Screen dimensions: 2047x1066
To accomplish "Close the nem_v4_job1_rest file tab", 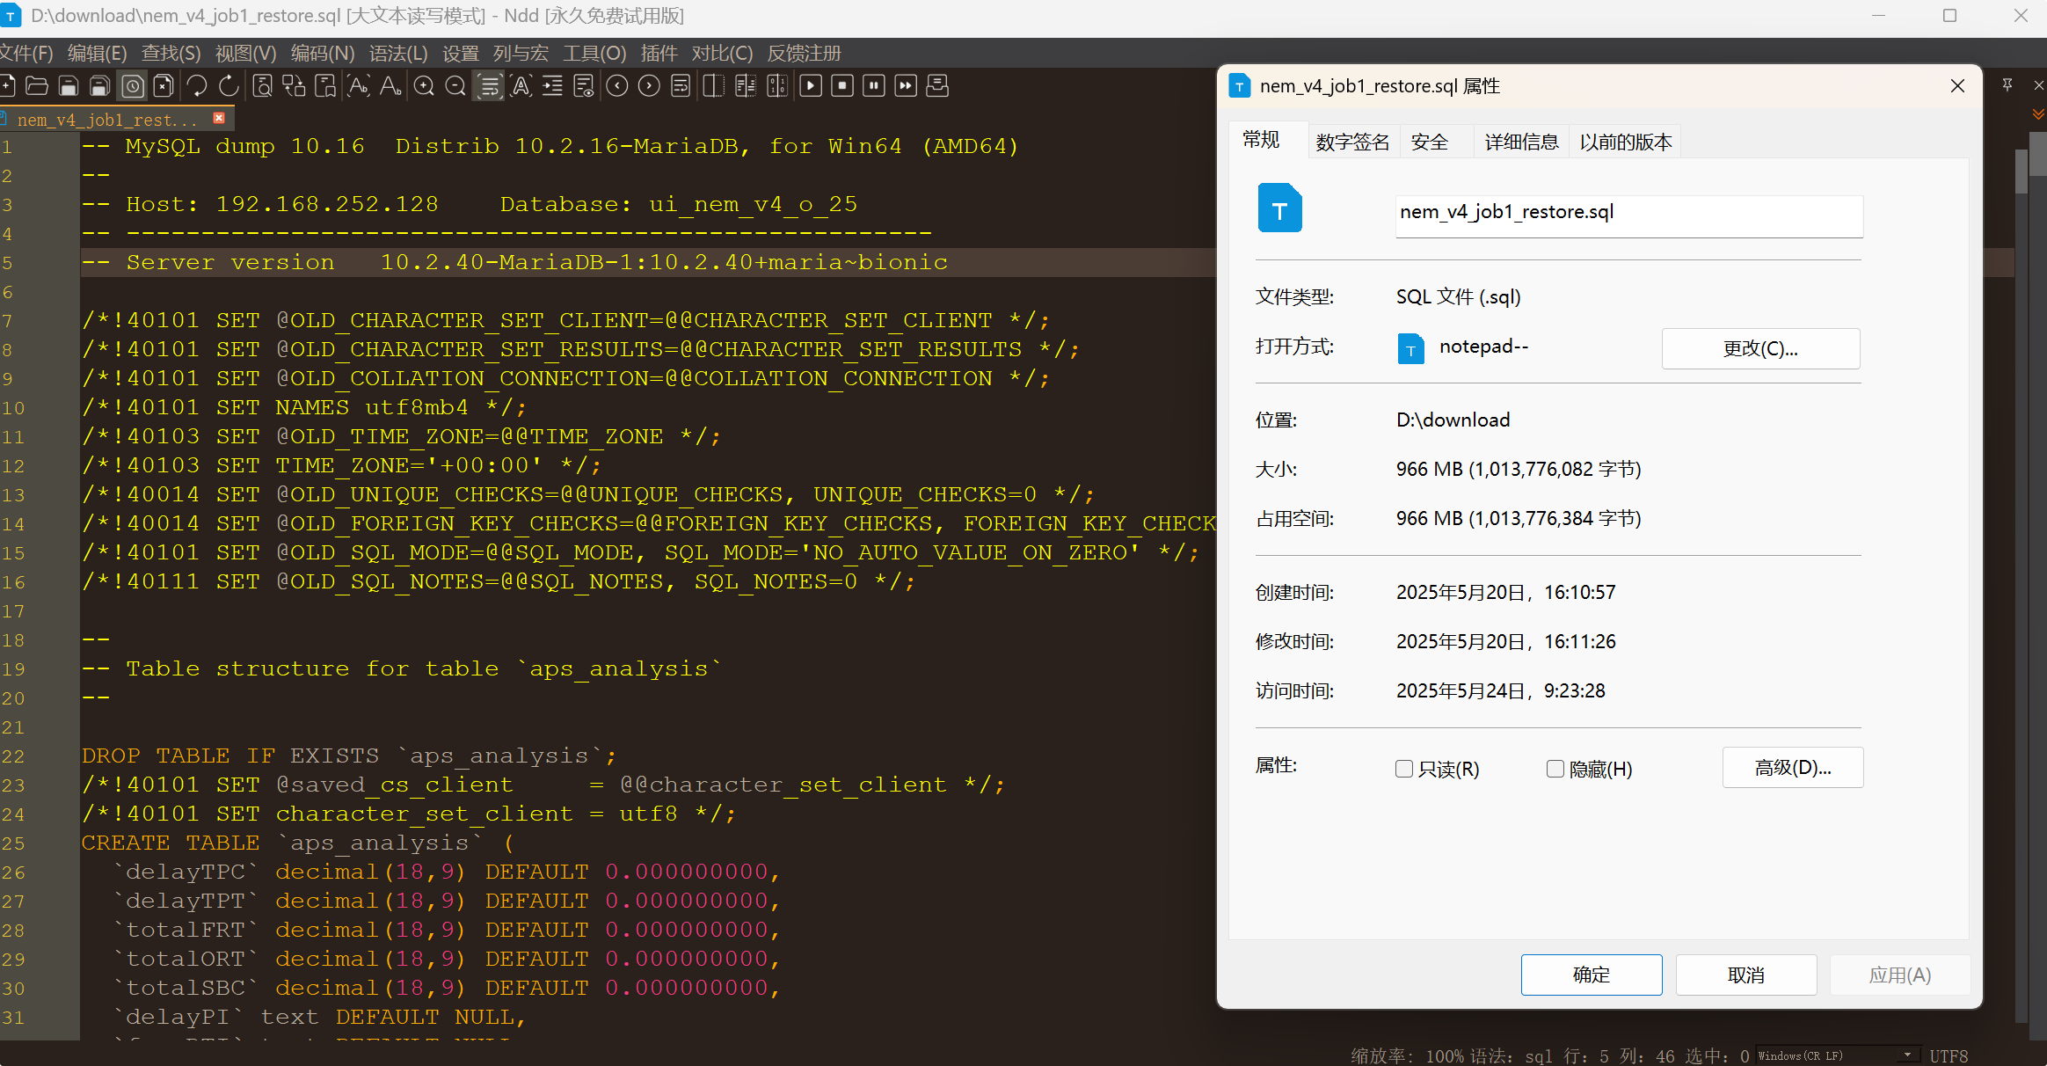I will [219, 118].
